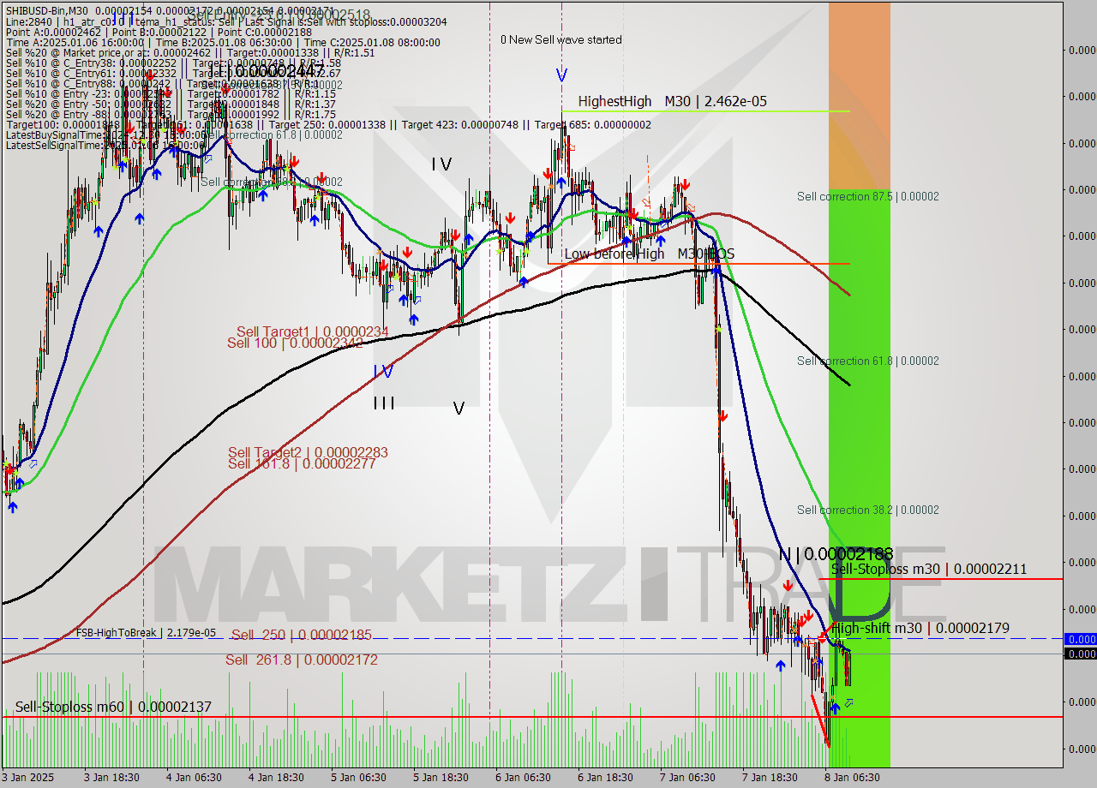Image resolution: width=1097 pixels, height=788 pixels.
Task: Select the black I I I wave label
Action: [x=383, y=403]
